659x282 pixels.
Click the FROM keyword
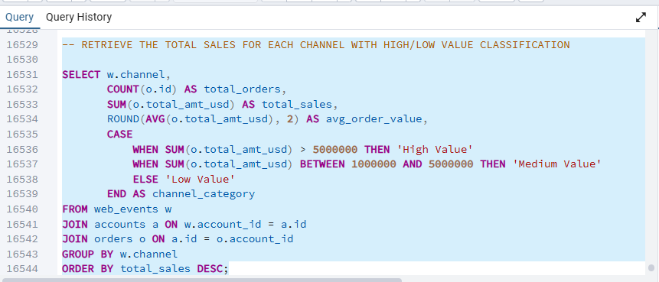(75, 209)
